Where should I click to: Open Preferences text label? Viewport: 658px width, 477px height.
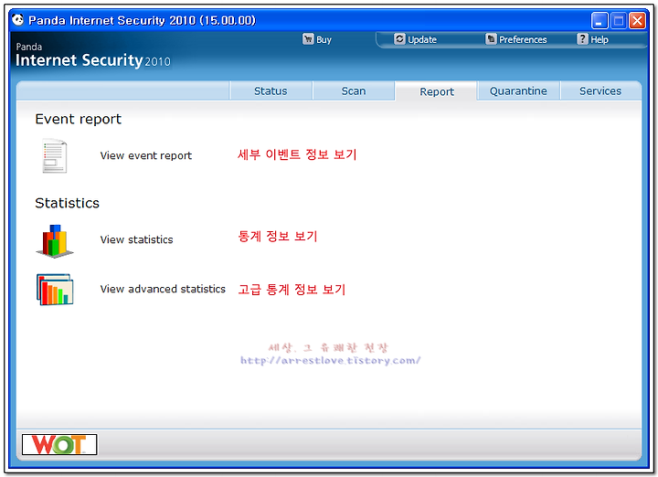tap(523, 40)
